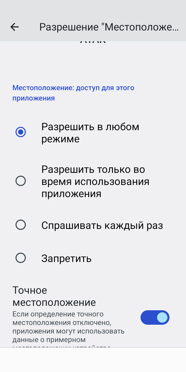Tap the 'Точное местоположение' heading
The width and height of the screenshot is (186, 372).
click(54, 296)
